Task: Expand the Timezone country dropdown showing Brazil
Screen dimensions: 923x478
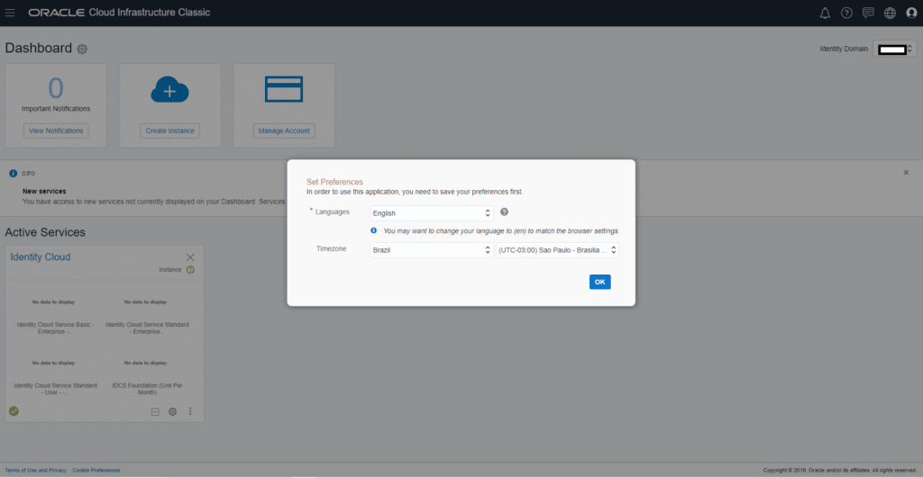Action: click(x=431, y=249)
